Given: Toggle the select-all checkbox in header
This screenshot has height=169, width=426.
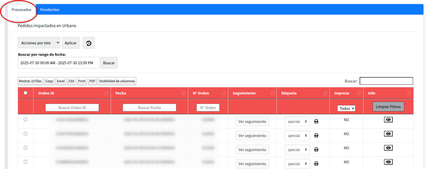Looking at the screenshot, I should tap(25, 93).
